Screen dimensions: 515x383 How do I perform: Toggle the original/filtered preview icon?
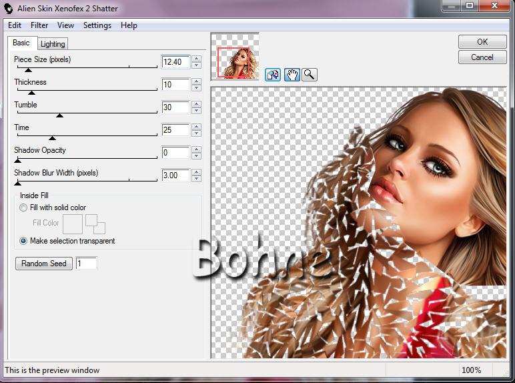(272, 75)
